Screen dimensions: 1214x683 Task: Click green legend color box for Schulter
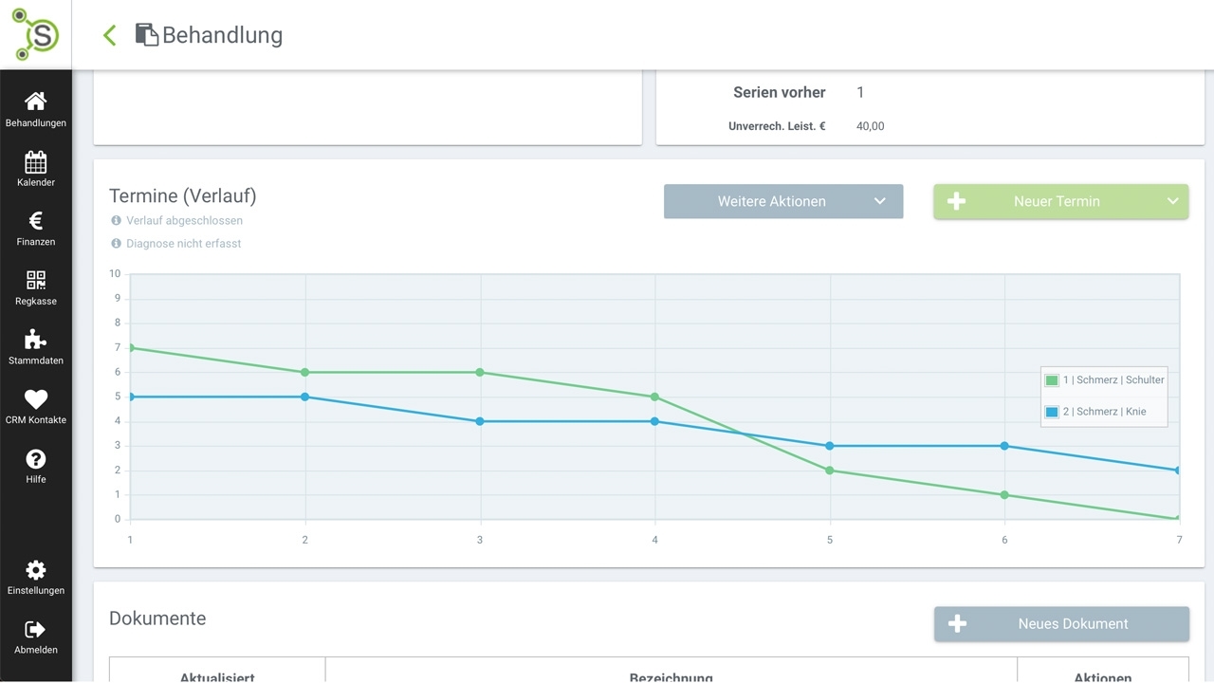point(1052,380)
